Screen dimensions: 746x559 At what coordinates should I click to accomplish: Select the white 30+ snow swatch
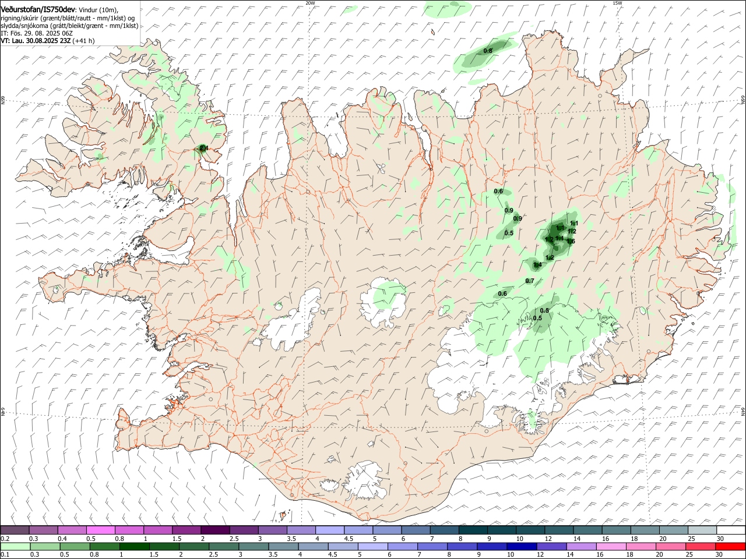coord(730,530)
